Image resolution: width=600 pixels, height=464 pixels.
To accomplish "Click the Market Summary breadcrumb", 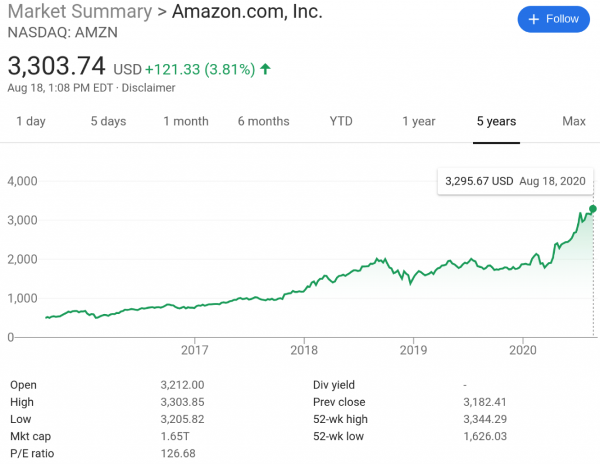I will pyautogui.click(x=80, y=11).
